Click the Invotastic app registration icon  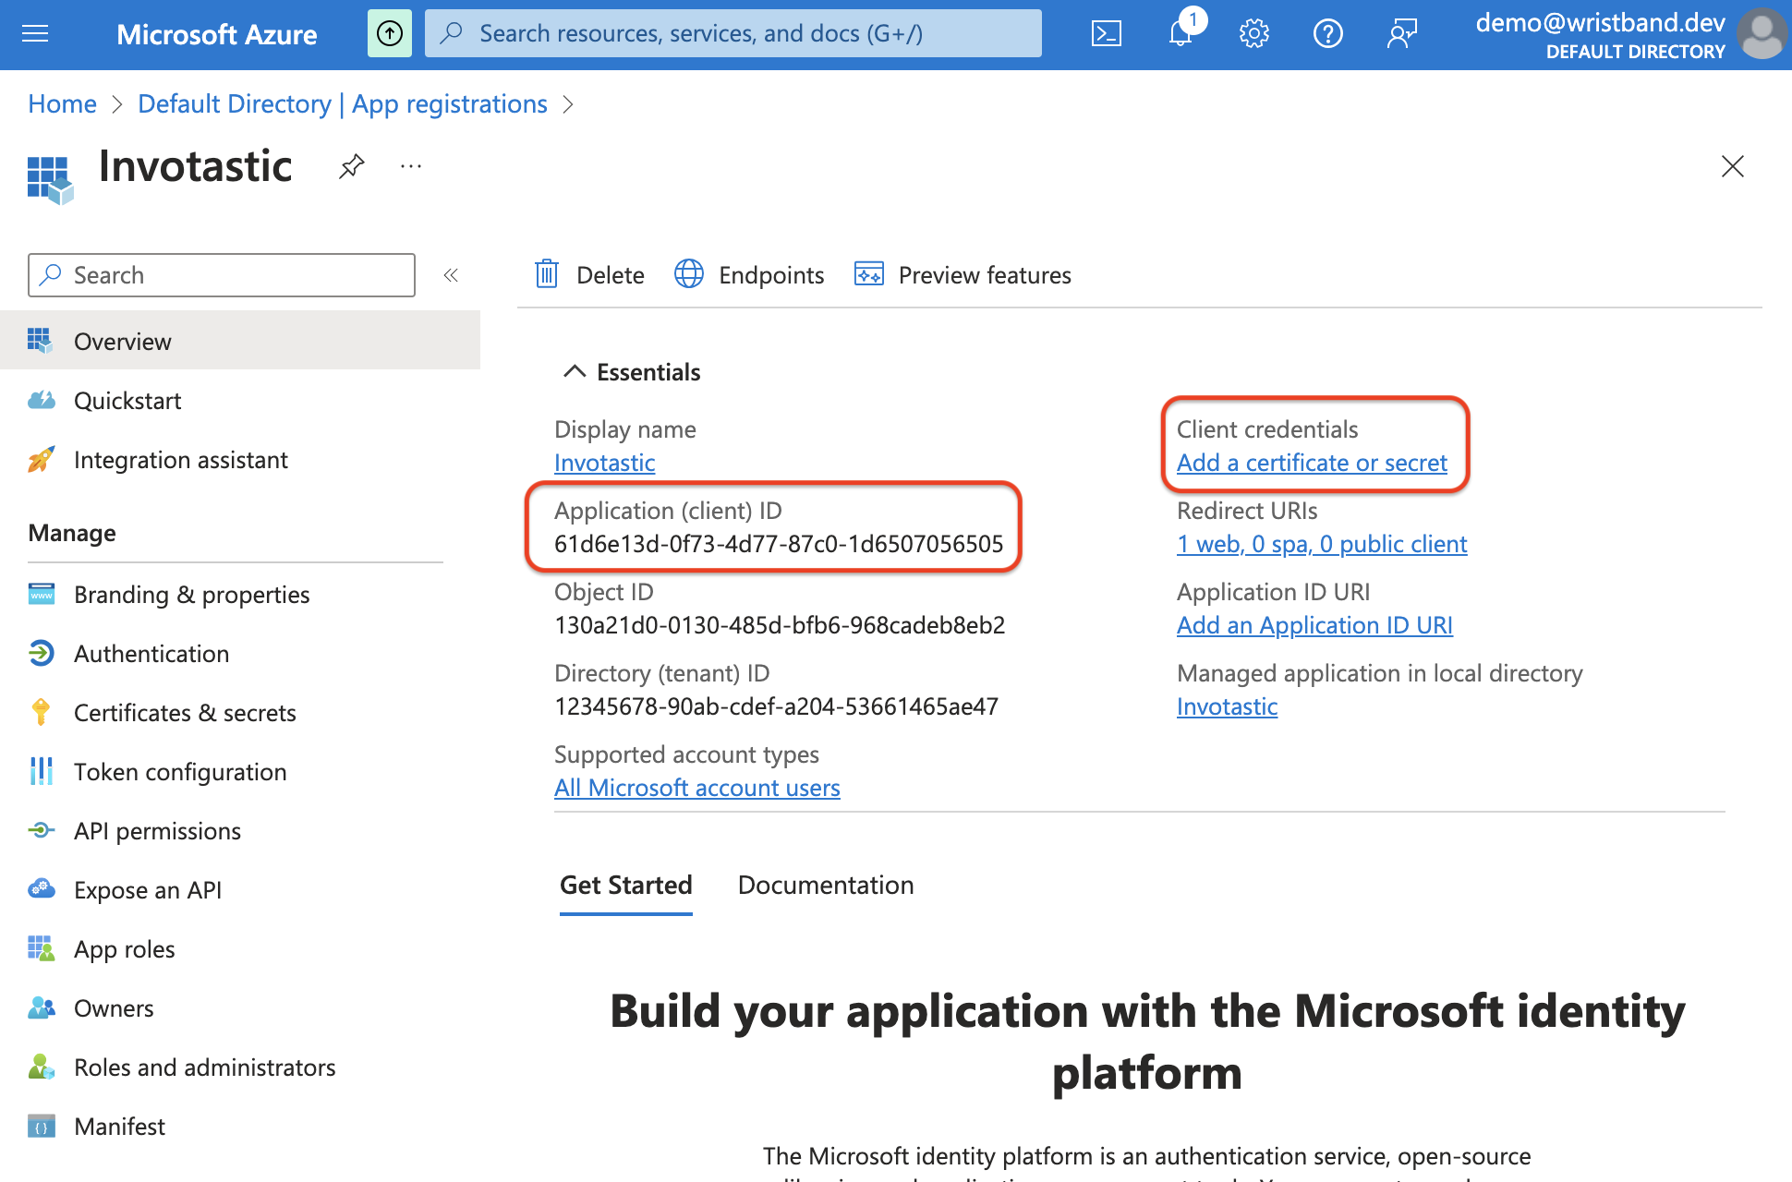[x=50, y=179]
